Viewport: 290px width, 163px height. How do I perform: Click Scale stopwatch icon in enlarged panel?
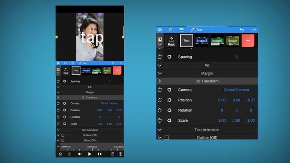pos(159,120)
